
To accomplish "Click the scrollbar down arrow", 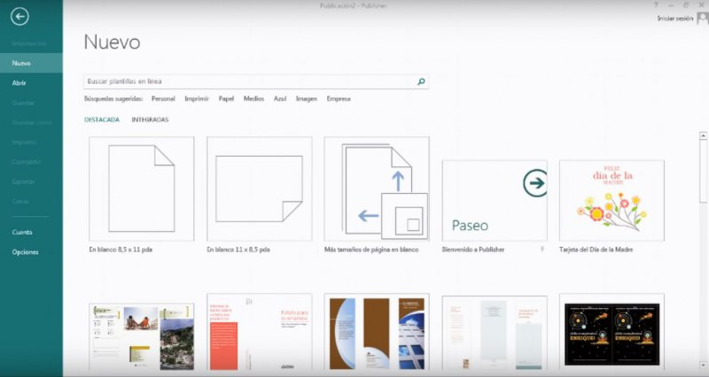I will (703, 365).
